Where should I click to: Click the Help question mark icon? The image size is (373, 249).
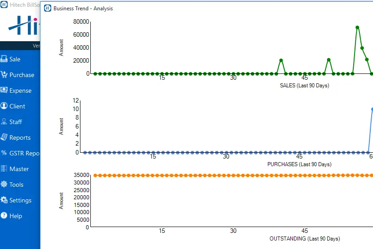pyautogui.click(x=4, y=216)
